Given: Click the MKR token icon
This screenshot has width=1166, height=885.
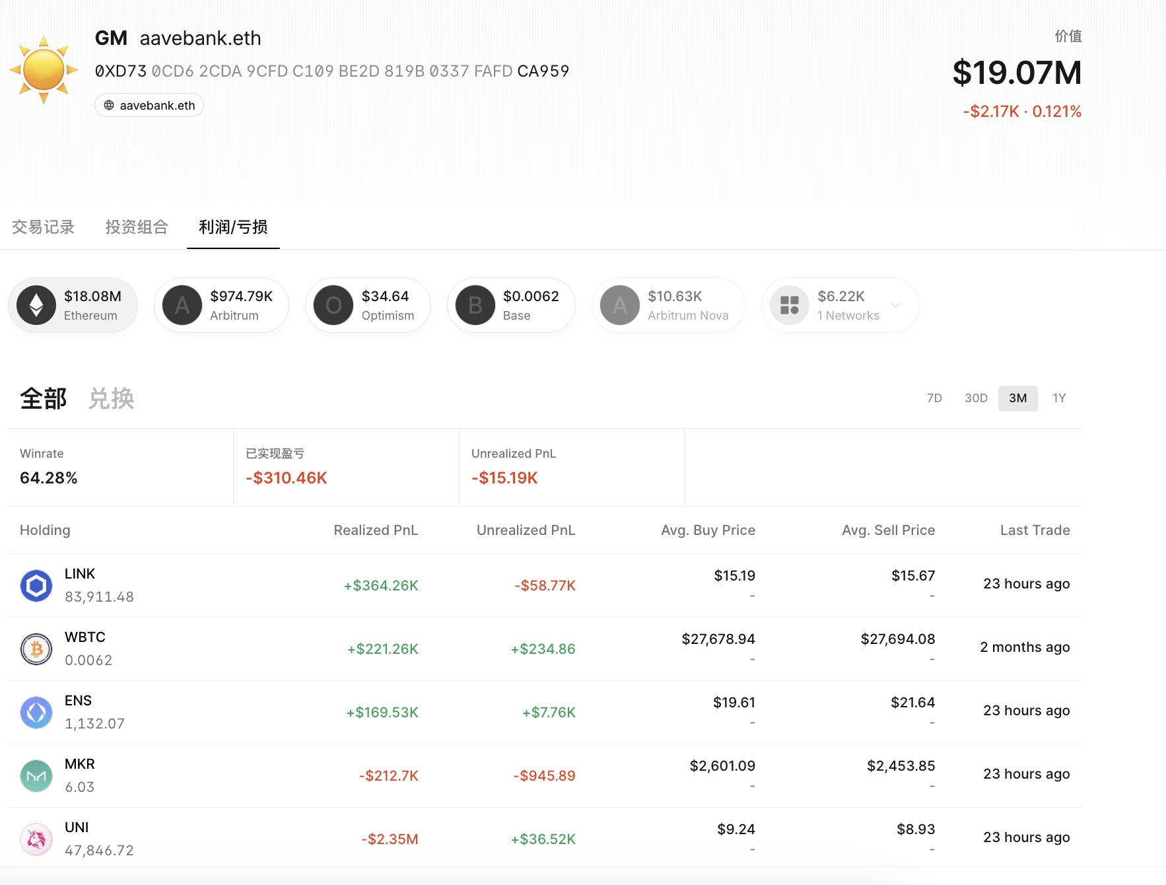Looking at the screenshot, I should coord(36,776).
